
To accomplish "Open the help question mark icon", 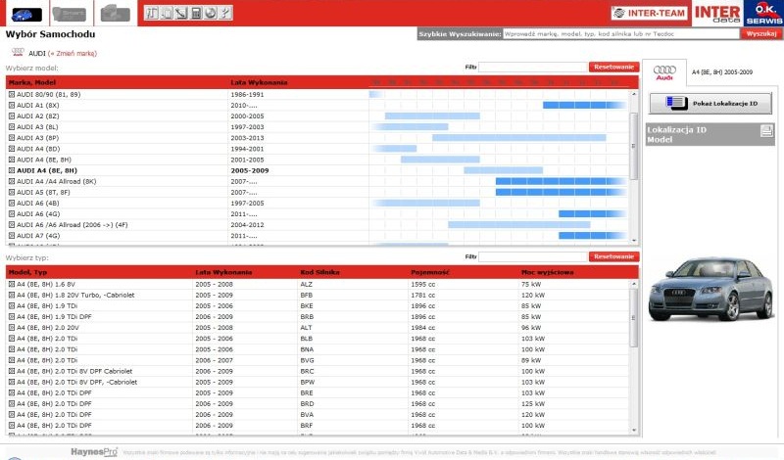I will point(225,13).
